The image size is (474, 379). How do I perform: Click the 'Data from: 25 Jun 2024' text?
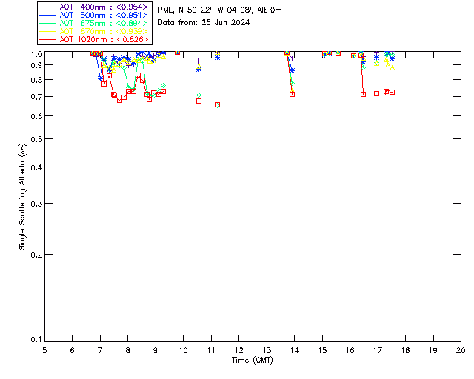click(x=204, y=23)
